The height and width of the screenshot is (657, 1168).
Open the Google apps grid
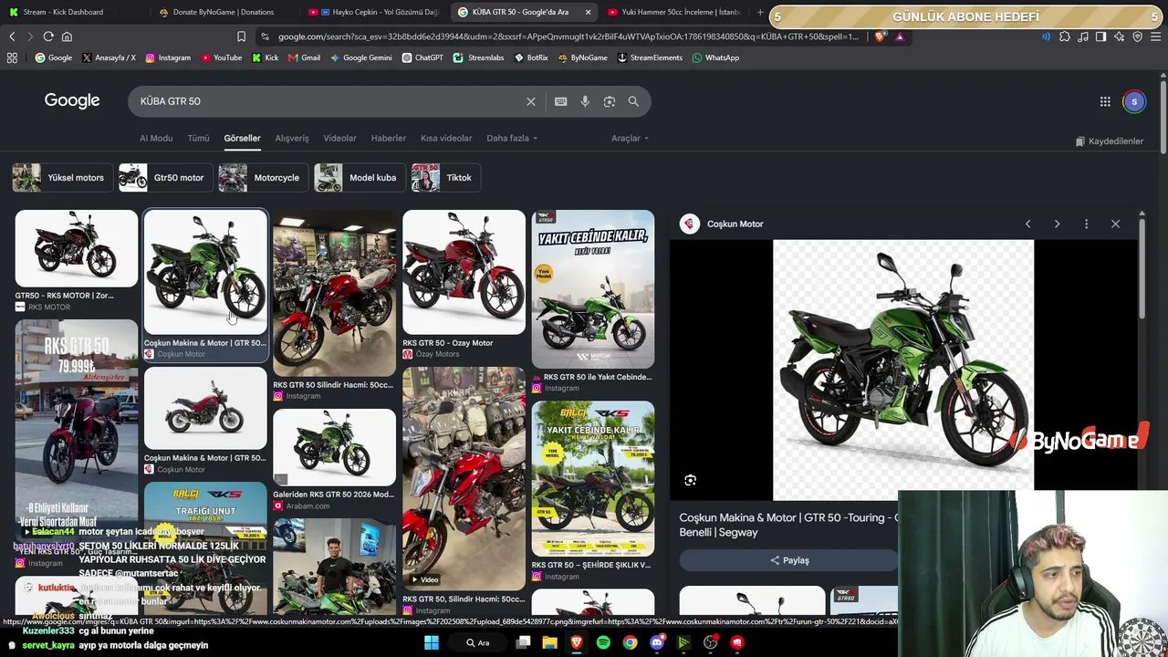click(x=1105, y=101)
